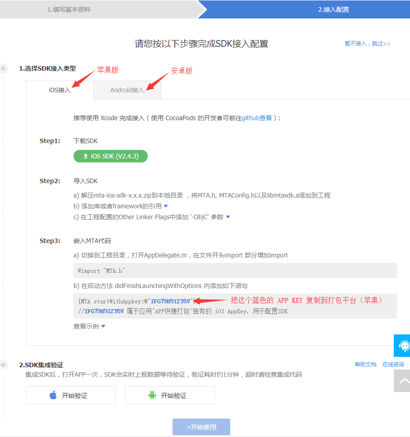410x437 pixels.
Task: Click the gray back-to-top arrow icon
Action: point(403,381)
